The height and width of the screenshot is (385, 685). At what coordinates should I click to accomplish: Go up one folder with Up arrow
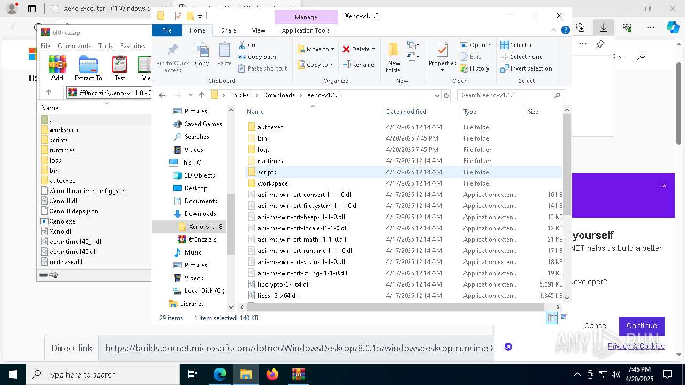pyautogui.click(x=201, y=95)
